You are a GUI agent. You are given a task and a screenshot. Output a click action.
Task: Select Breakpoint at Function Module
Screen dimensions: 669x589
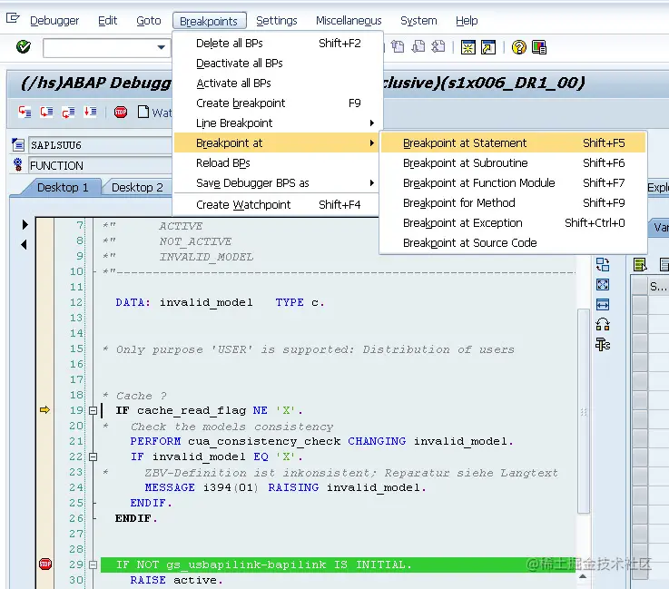pos(513,183)
